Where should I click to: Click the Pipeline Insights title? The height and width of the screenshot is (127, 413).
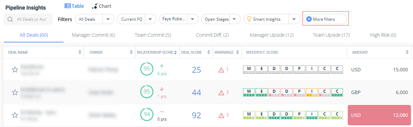[x=25, y=7]
